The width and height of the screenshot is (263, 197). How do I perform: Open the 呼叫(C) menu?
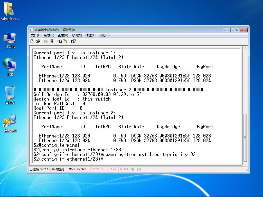77,35
